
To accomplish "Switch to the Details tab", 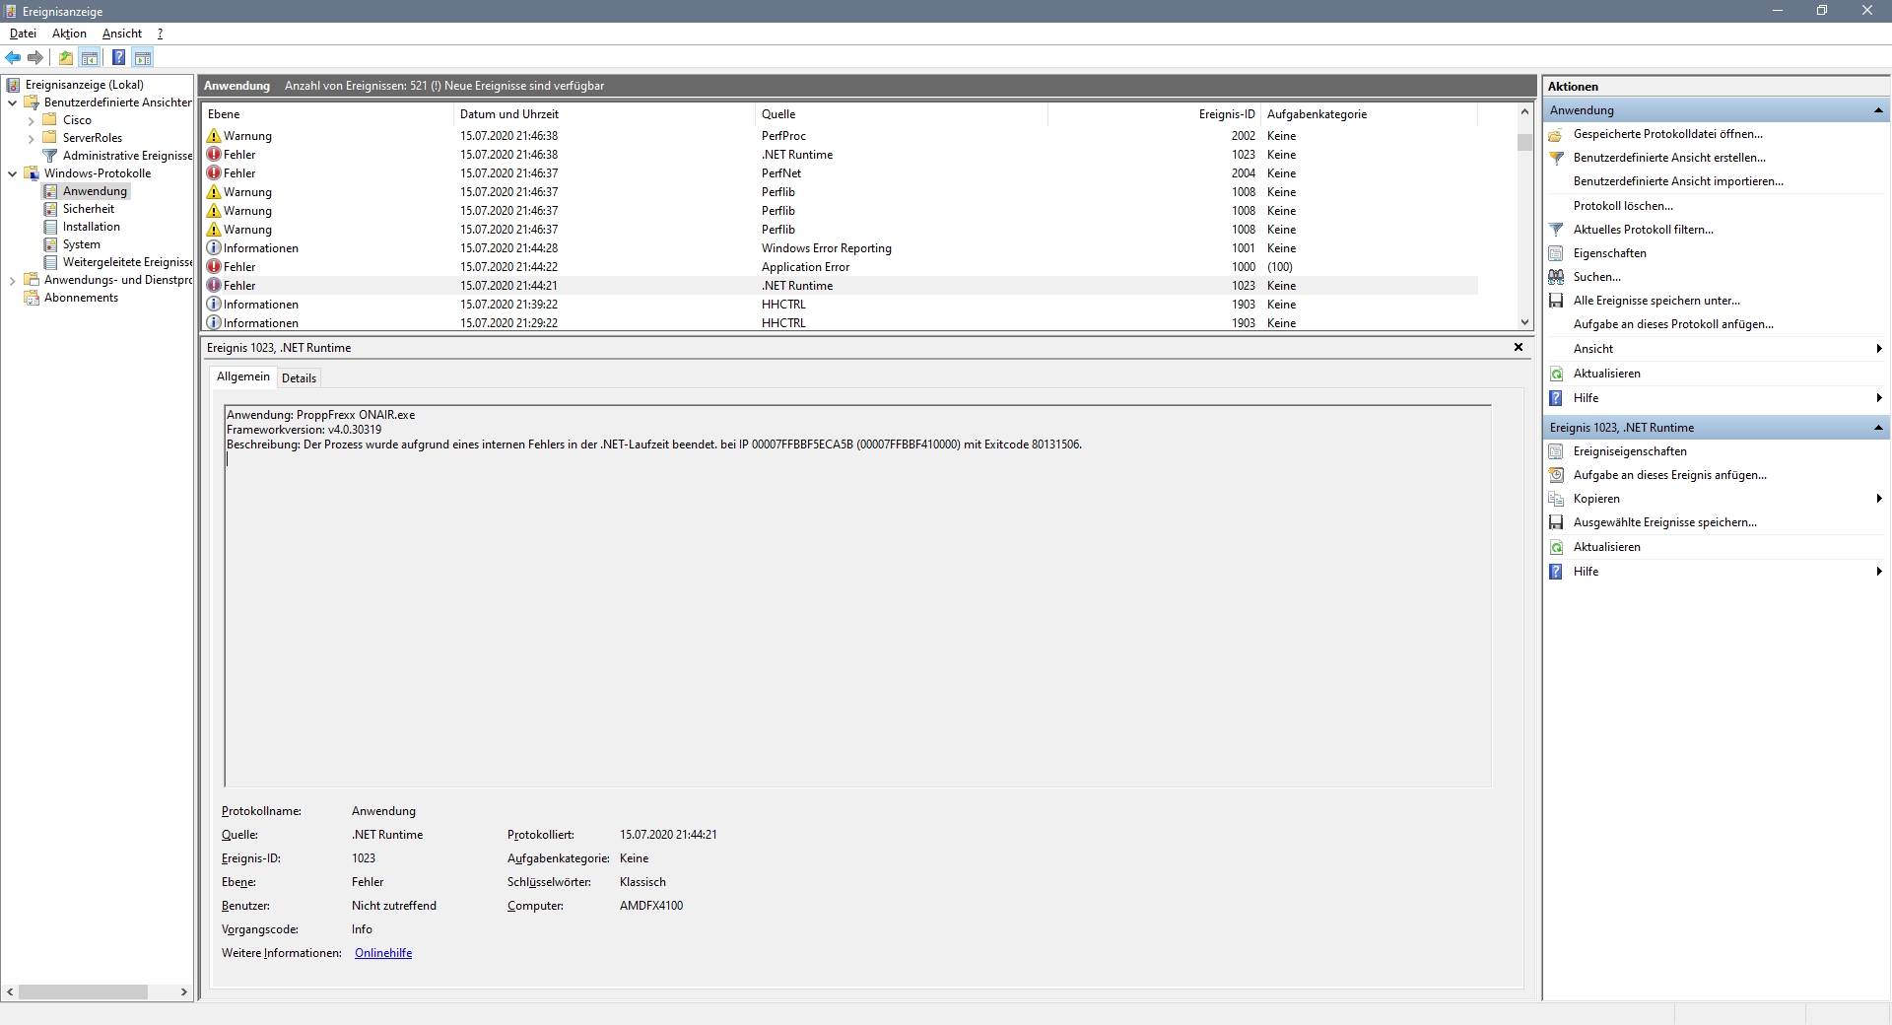I will [x=299, y=378].
